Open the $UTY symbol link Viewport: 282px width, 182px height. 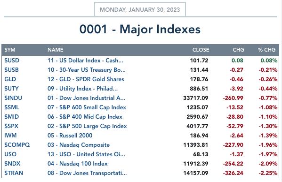point(11,89)
